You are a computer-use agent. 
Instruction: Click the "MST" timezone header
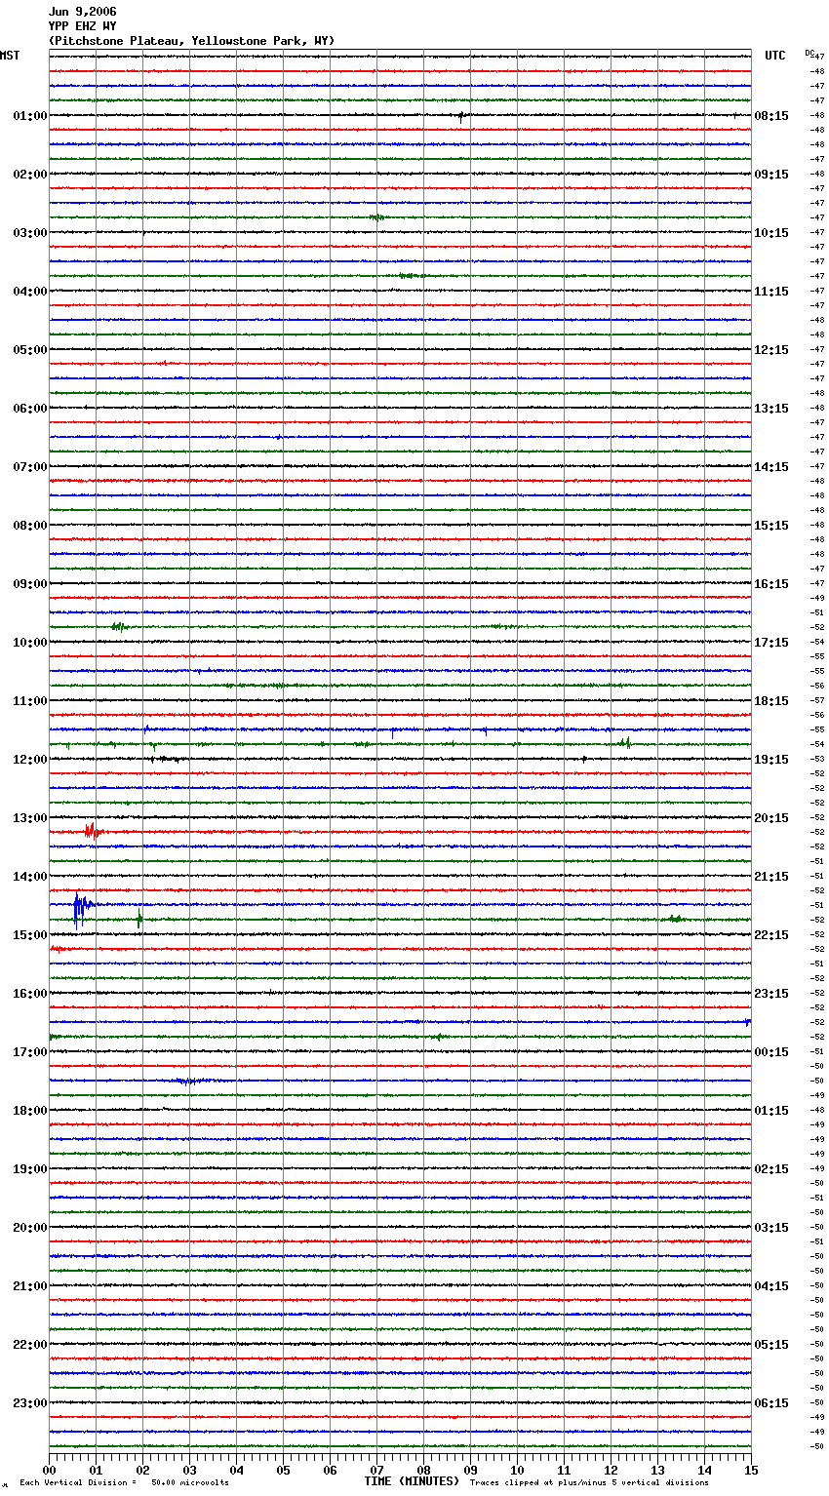pyautogui.click(x=10, y=56)
